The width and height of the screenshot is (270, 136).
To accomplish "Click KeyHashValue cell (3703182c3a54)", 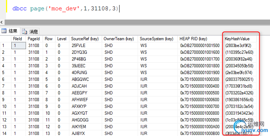I will tap(239, 107).
